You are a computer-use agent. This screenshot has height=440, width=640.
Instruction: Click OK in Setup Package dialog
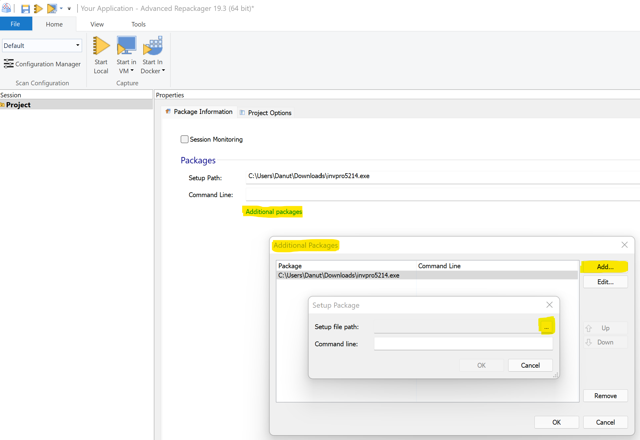[x=481, y=365]
